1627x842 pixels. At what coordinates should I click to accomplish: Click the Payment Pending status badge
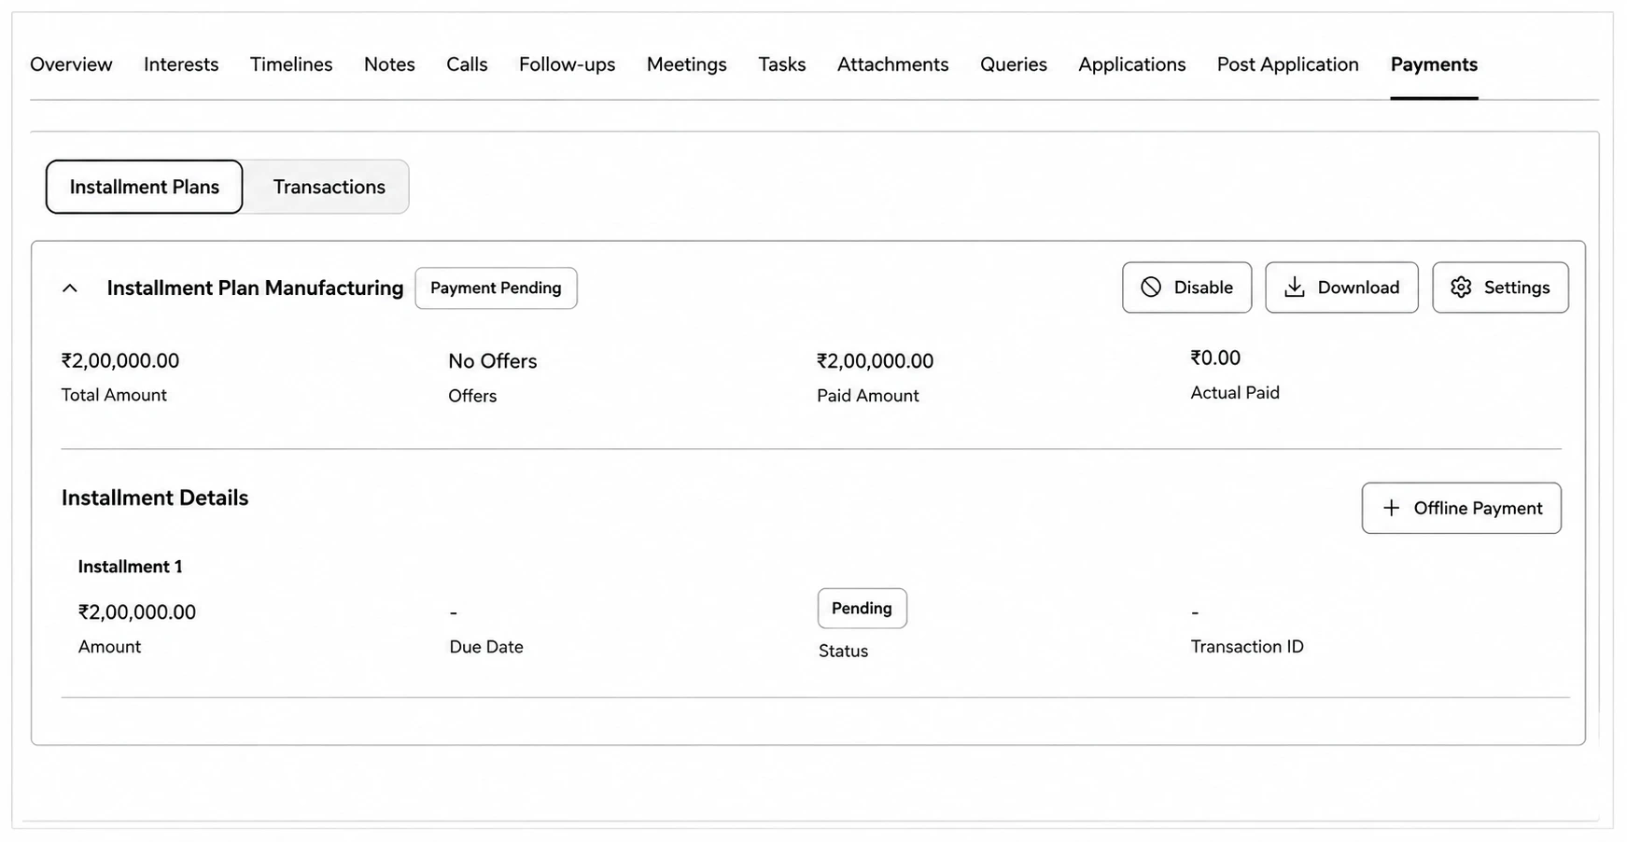[496, 288]
